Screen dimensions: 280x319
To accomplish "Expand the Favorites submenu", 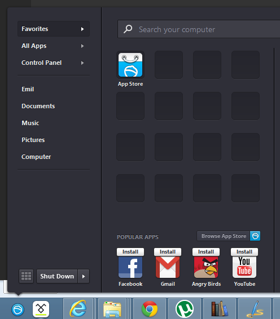I will (54, 29).
